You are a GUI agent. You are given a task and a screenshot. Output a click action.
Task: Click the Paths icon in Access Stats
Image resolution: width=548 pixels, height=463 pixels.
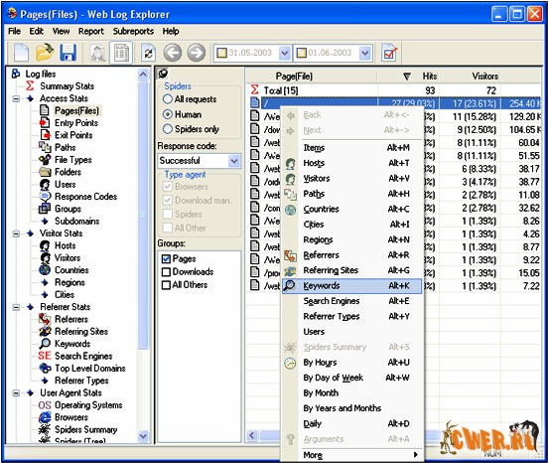(x=45, y=147)
